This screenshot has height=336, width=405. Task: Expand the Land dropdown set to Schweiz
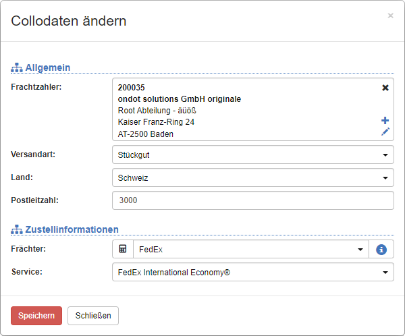tap(252, 177)
